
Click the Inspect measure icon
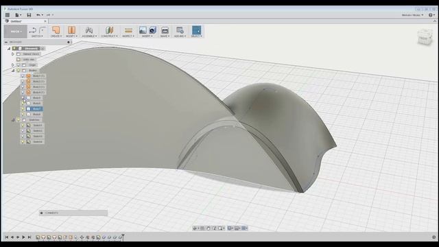point(128,30)
